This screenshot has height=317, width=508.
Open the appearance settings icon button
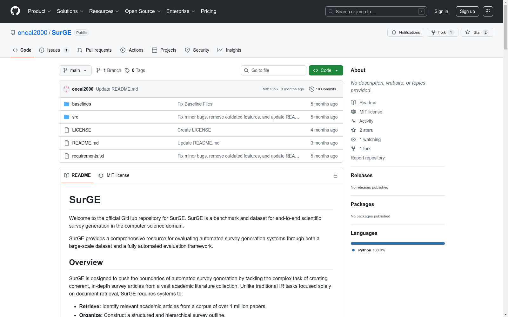pos(488,11)
